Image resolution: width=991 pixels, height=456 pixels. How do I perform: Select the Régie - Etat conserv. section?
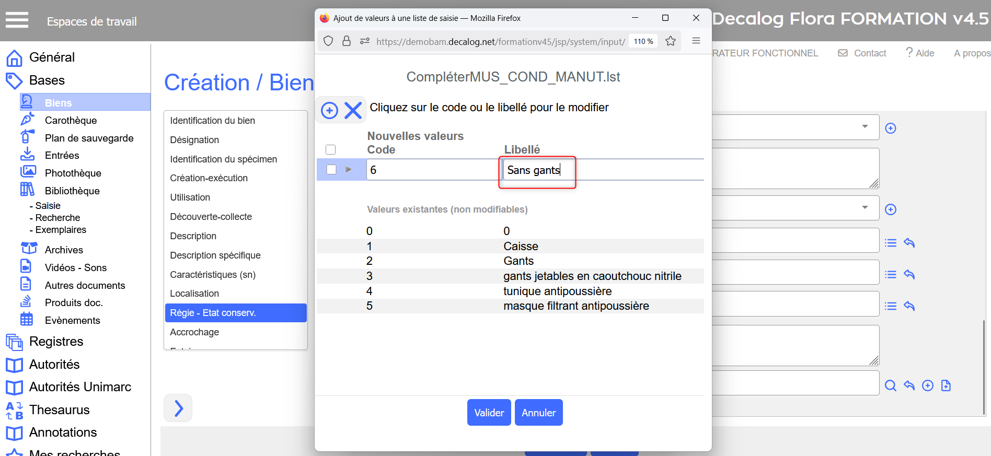(235, 313)
